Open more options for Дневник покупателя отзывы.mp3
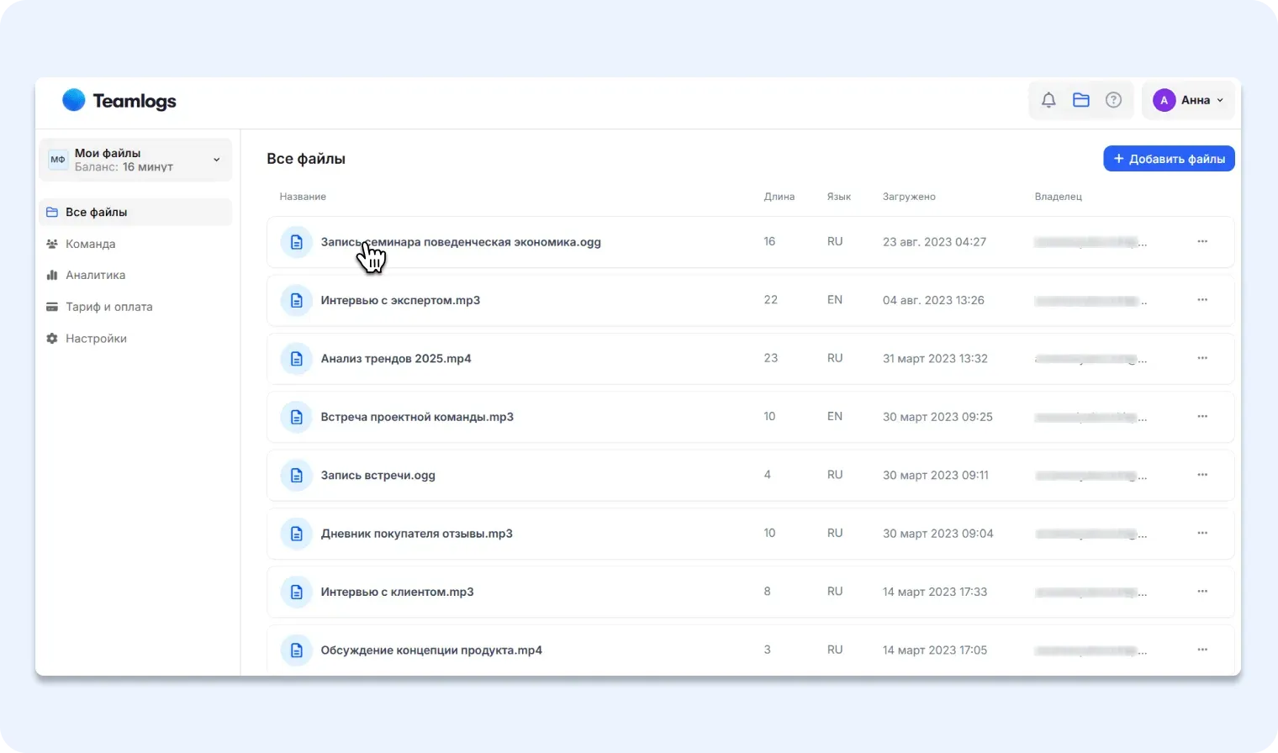The width and height of the screenshot is (1278, 753). coord(1202,534)
